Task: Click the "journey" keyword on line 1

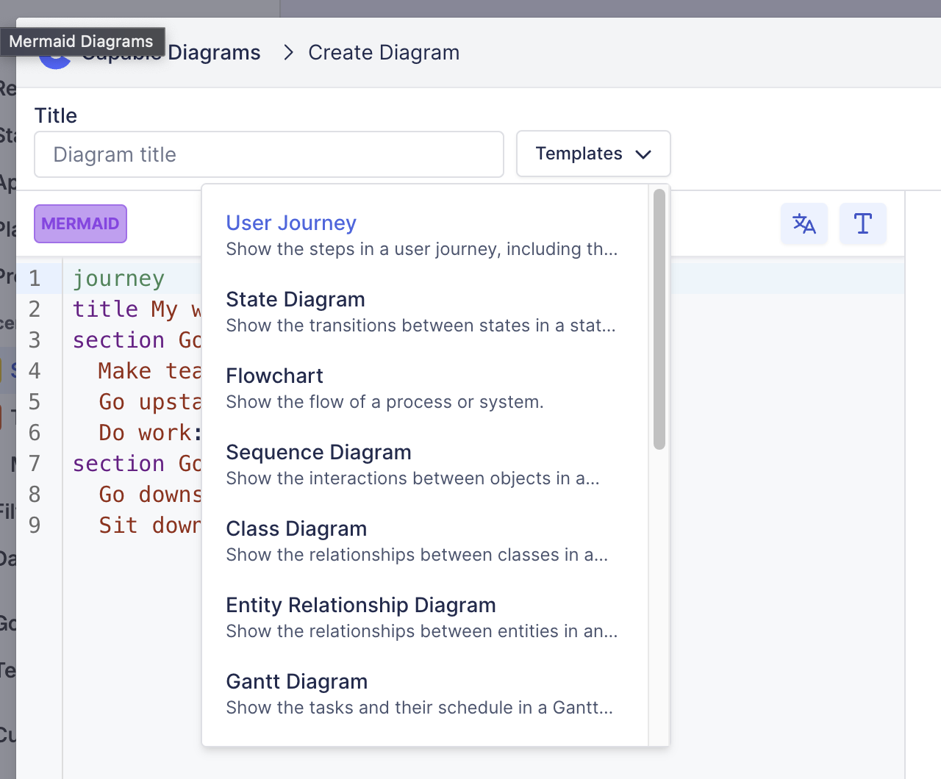Action: (118, 278)
